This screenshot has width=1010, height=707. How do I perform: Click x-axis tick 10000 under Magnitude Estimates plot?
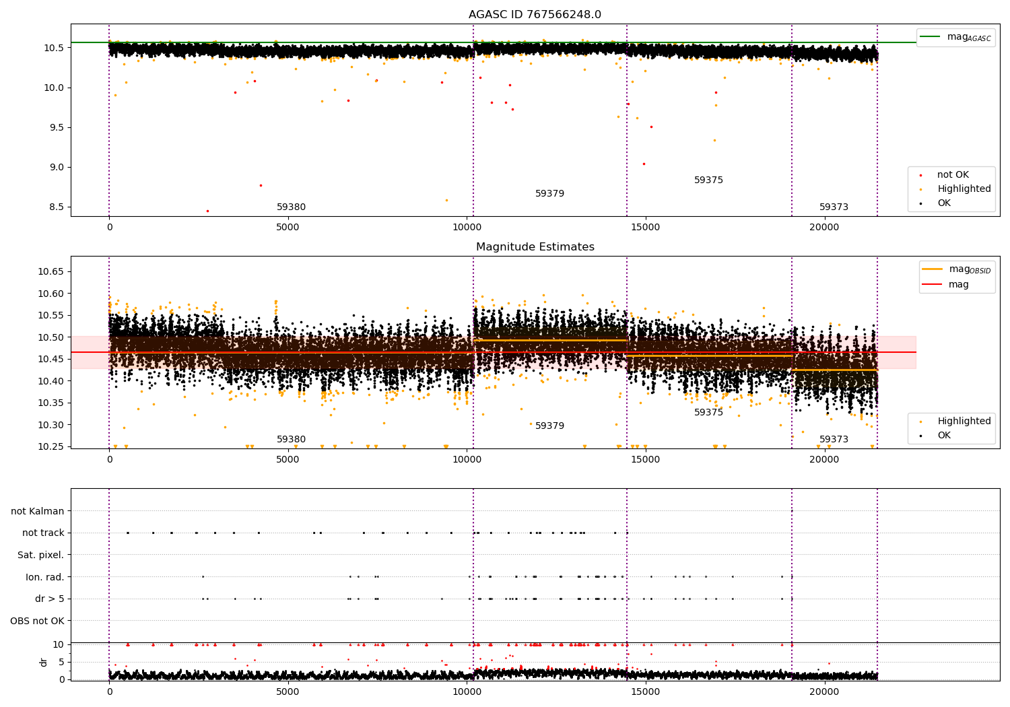pos(467,459)
